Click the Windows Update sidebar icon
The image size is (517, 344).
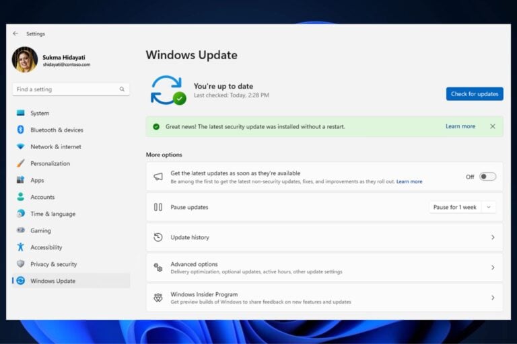pos(20,281)
